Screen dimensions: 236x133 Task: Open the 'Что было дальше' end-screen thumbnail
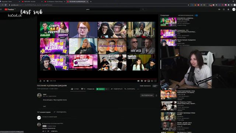(112, 46)
